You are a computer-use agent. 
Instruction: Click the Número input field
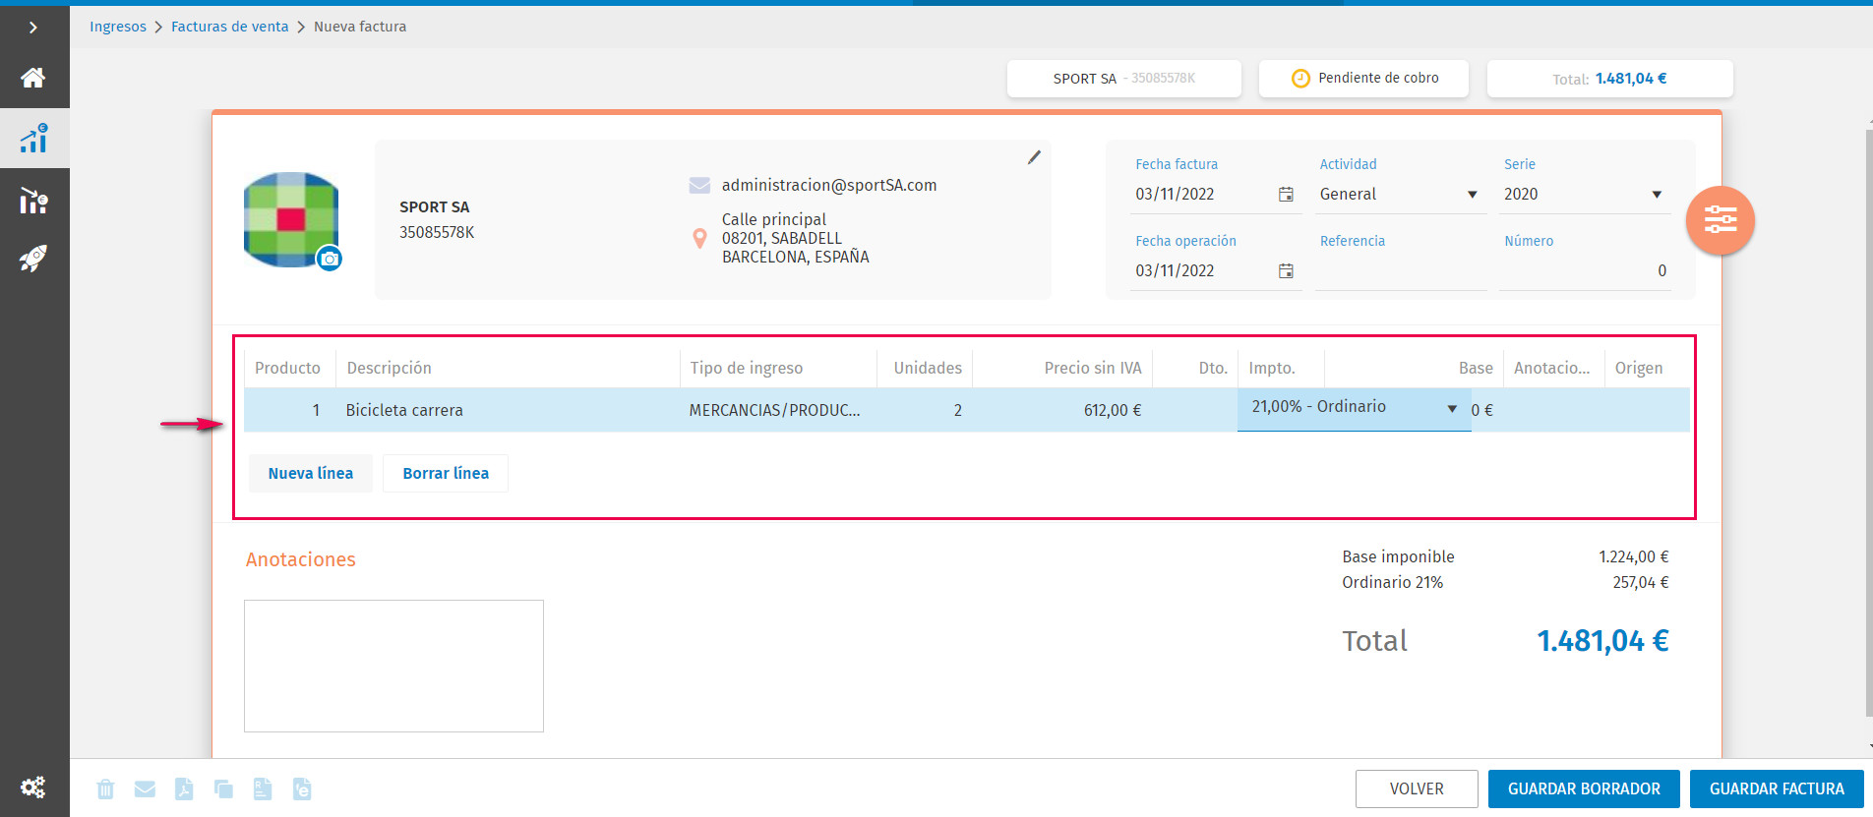(x=1585, y=271)
